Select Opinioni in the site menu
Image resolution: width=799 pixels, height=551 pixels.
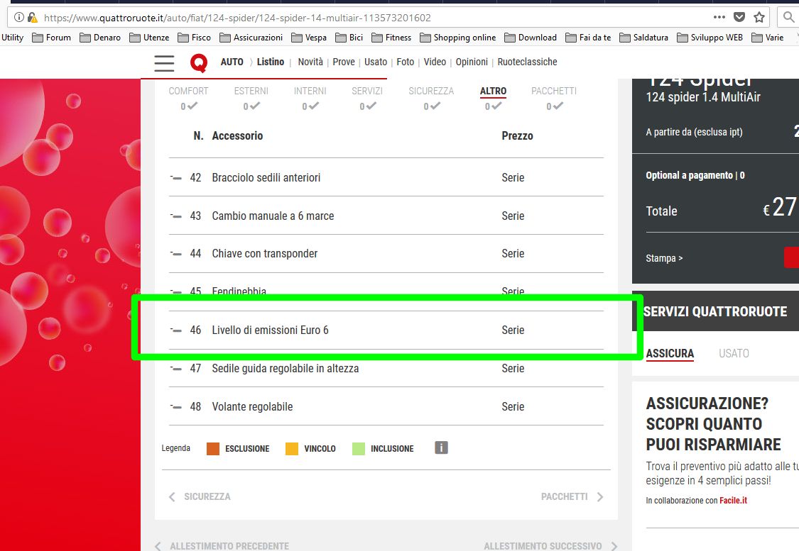pos(472,62)
